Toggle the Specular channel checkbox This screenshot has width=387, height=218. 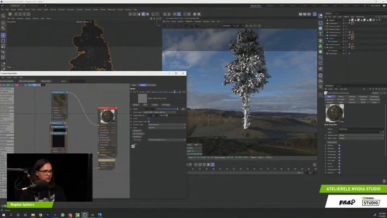[339, 148]
